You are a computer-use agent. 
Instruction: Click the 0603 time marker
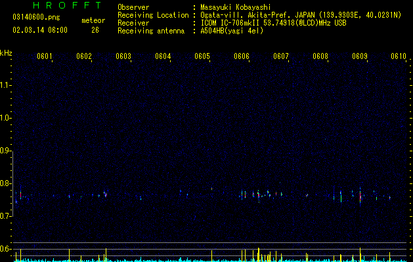point(123,56)
